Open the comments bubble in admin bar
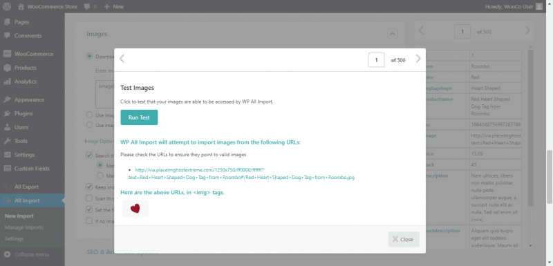The height and width of the screenshot is (266, 553). pyautogui.click(x=87, y=6)
